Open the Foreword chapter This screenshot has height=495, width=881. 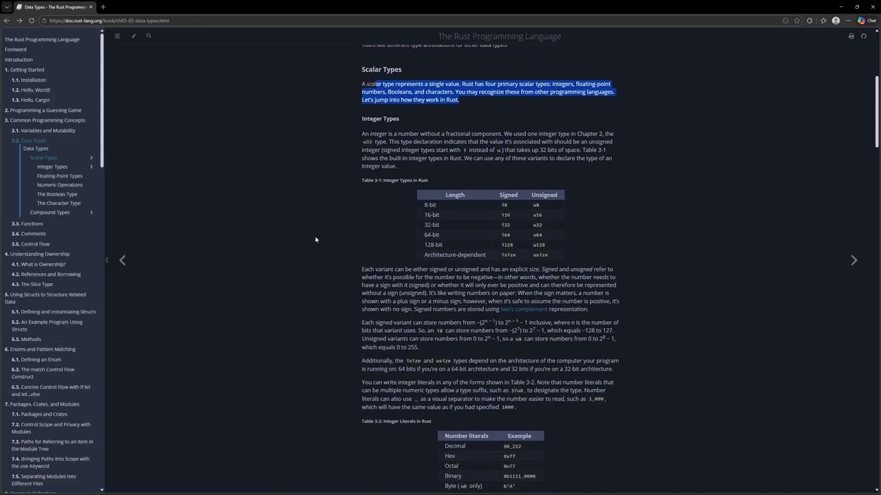(x=15, y=49)
